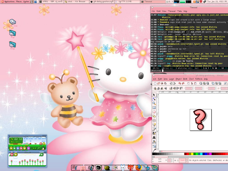This screenshot has height=171, width=228.
Task: Select the Ellipse tool in Inkscape
Action: click(154, 112)
